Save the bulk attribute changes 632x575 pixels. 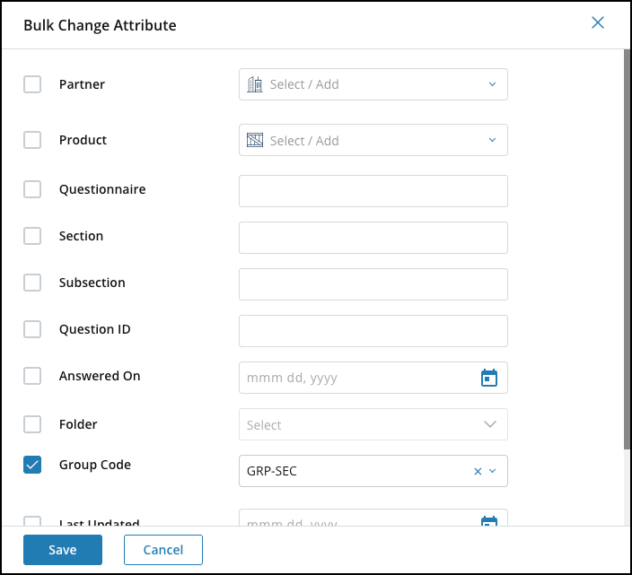pyautogui.click(x=63, y=550)
